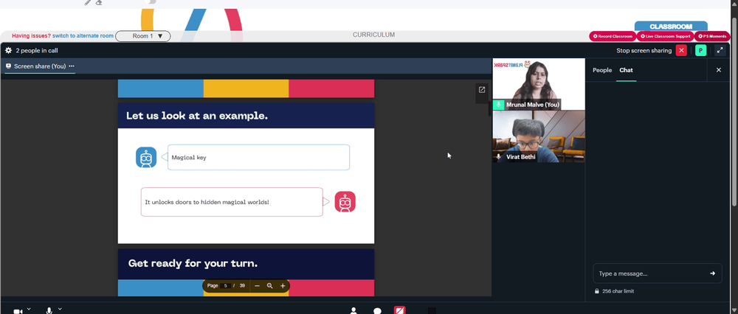Click red robot avatar on slide
The image size is (738, 314).
pos(345,202)
